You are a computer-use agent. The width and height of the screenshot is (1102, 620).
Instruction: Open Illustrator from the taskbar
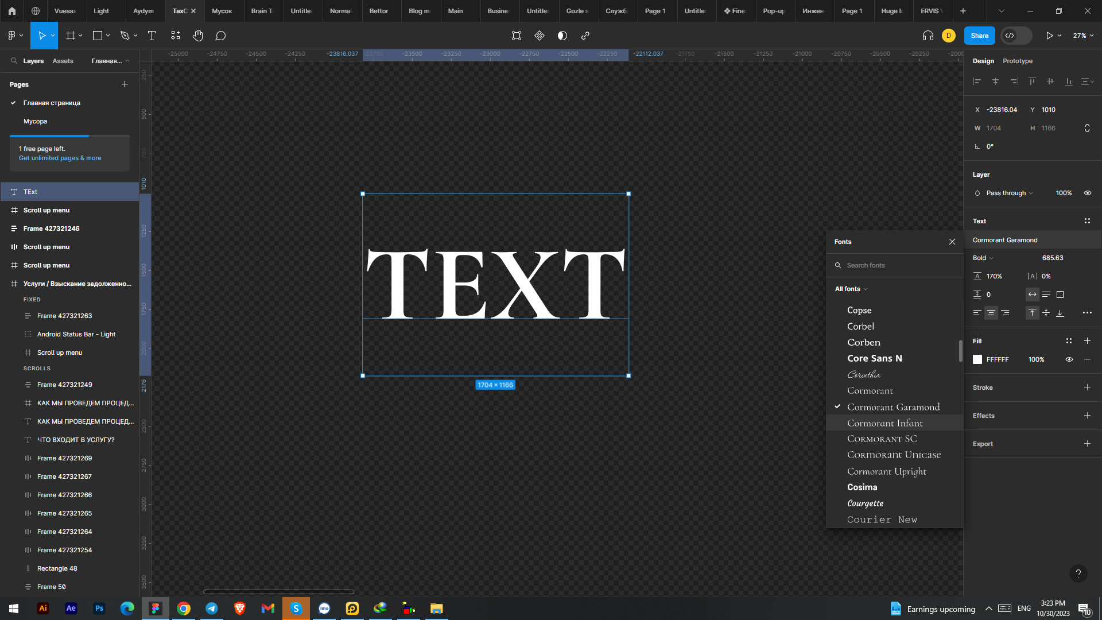click(x=43, y=609)
